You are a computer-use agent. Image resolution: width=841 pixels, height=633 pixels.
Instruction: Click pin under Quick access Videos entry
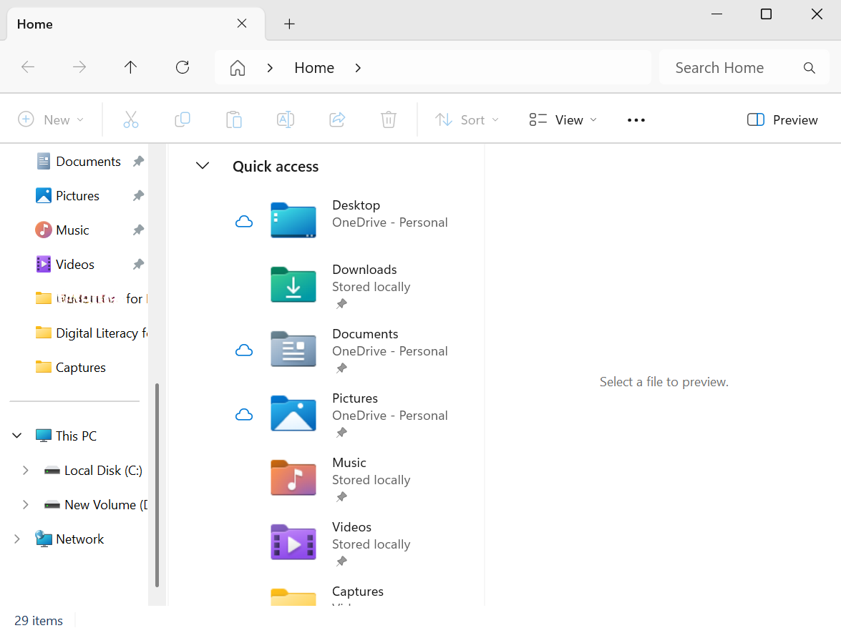point(341,561)
